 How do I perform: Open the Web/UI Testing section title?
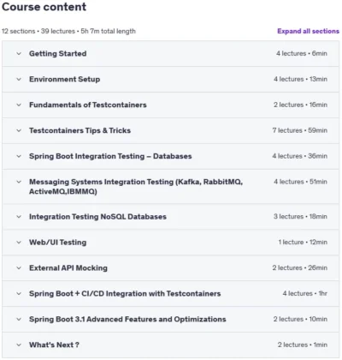(58, 243)
